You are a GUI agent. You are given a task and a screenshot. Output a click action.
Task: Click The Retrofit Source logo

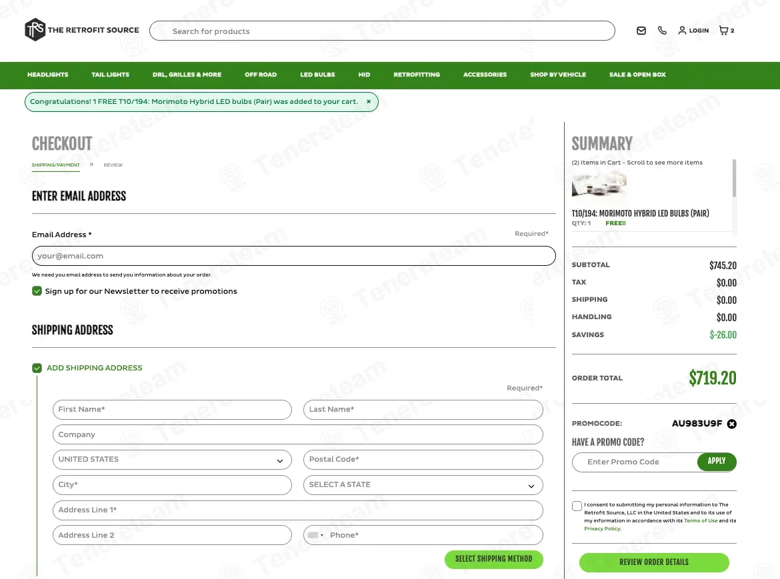tap(81, 30)
